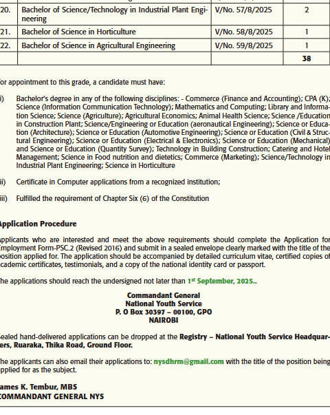
Task: Select 'P. O Box 30397 – 00100, GPO'
Action: (164, 312)
